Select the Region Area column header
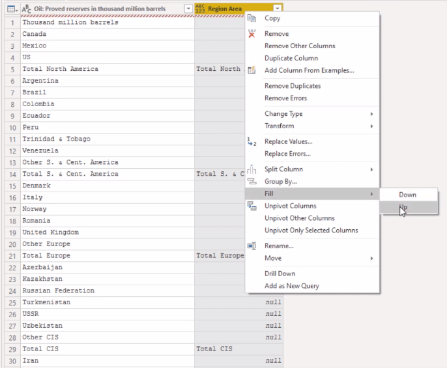447x368 pixels. point(238,9)
